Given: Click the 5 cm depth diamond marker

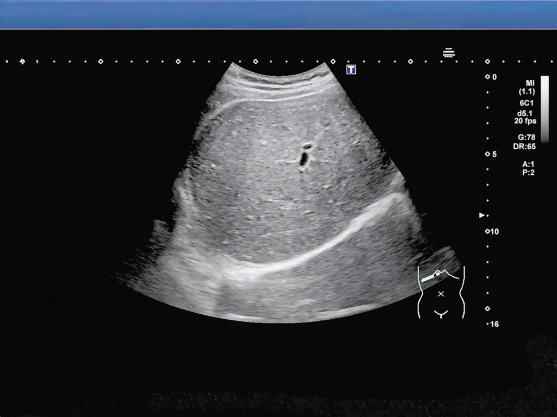Looking at the screenshot, I should (487, 154).
